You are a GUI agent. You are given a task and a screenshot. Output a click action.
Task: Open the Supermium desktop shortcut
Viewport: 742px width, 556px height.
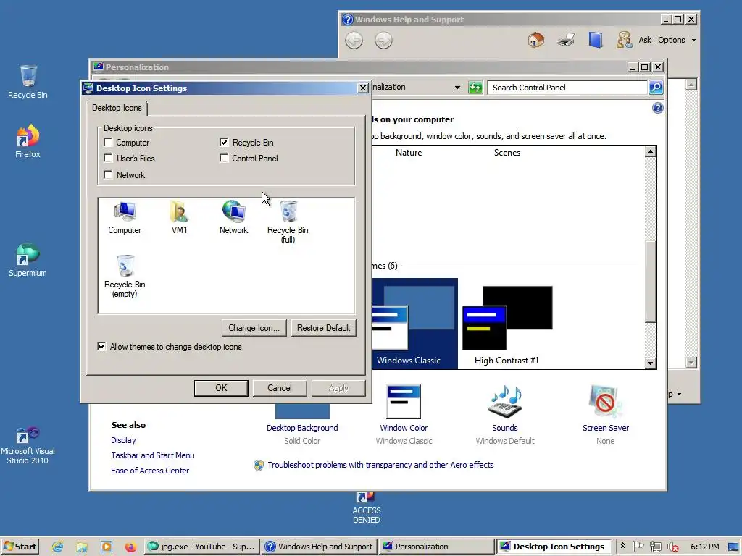click(28, 260)
